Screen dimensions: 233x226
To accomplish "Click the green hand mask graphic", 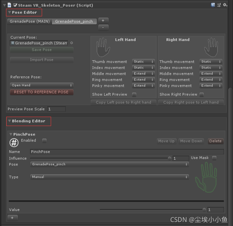I will click(206, 177).
